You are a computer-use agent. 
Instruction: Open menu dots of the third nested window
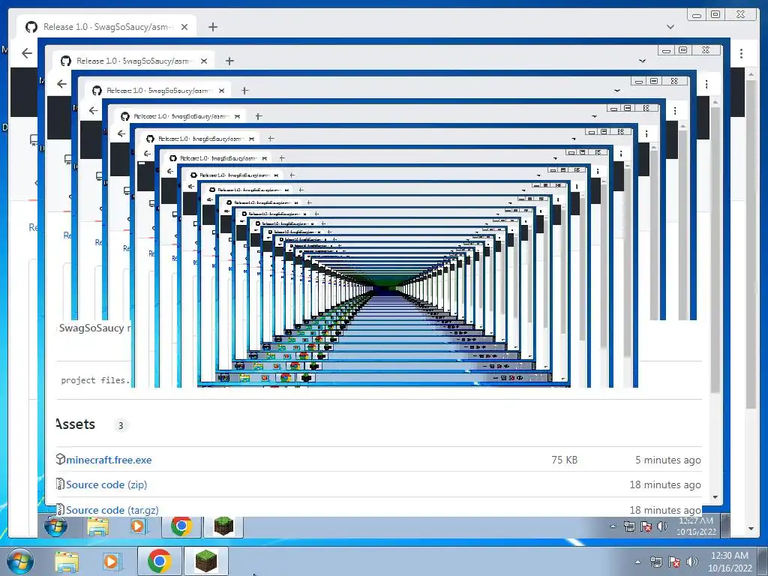coord(675,111)
